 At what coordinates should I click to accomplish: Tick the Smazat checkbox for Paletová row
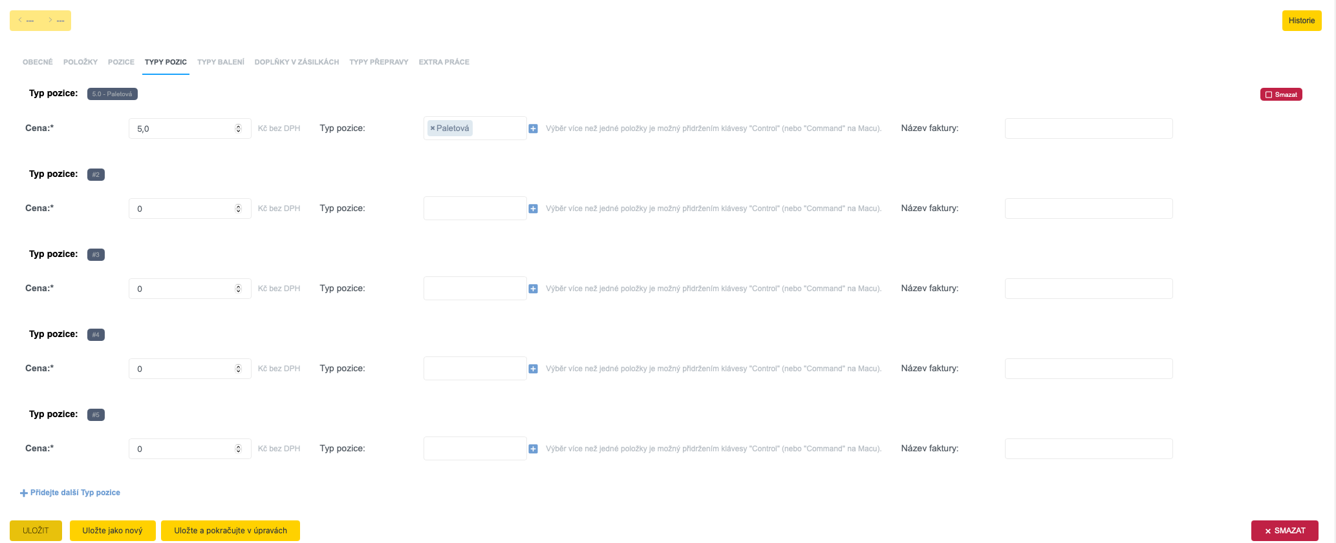(x=1269, y=95)
